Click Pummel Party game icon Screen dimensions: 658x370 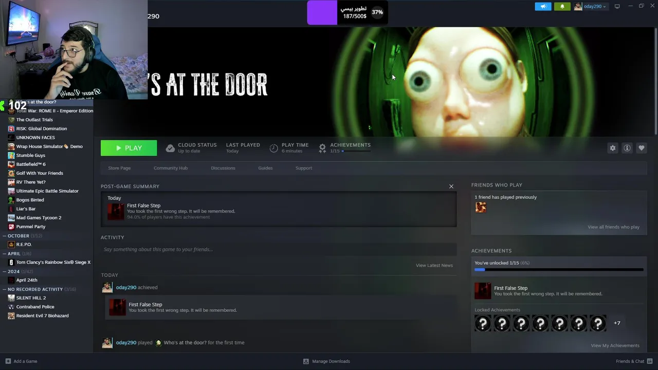(x=11, y=227)
